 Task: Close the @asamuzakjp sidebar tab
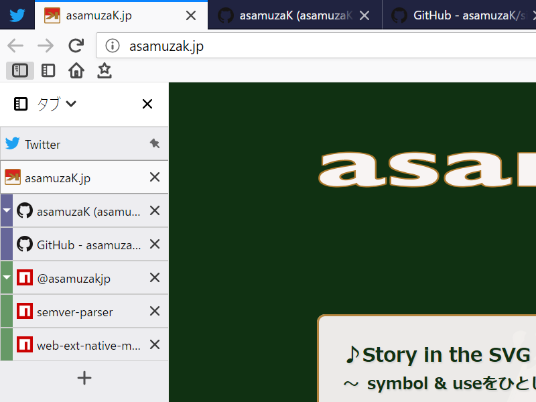point(154,277)
